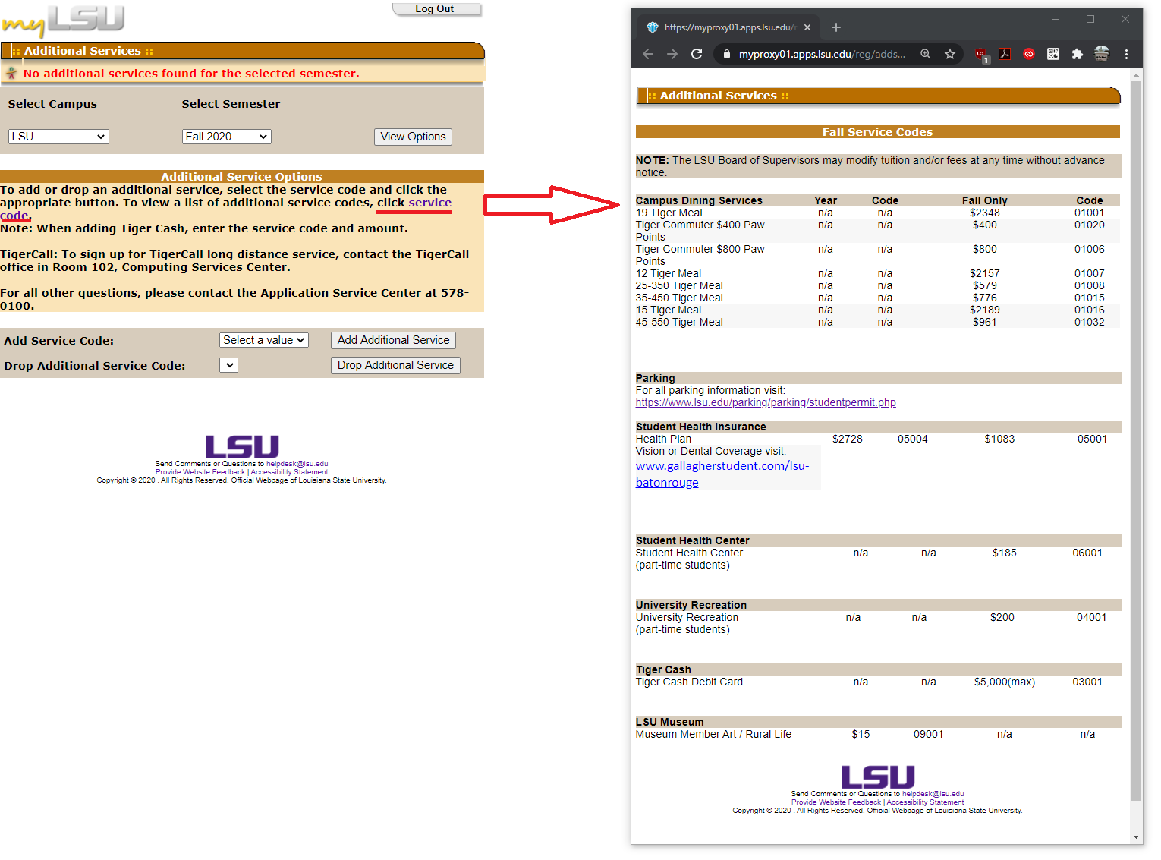
Task: Open the Fall 2020 semester dropdown
Action: coord(226,137)
